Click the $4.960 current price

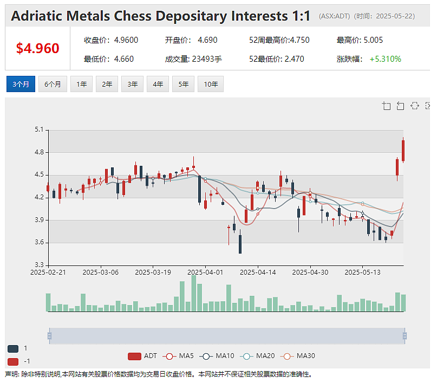pos(37,48)
